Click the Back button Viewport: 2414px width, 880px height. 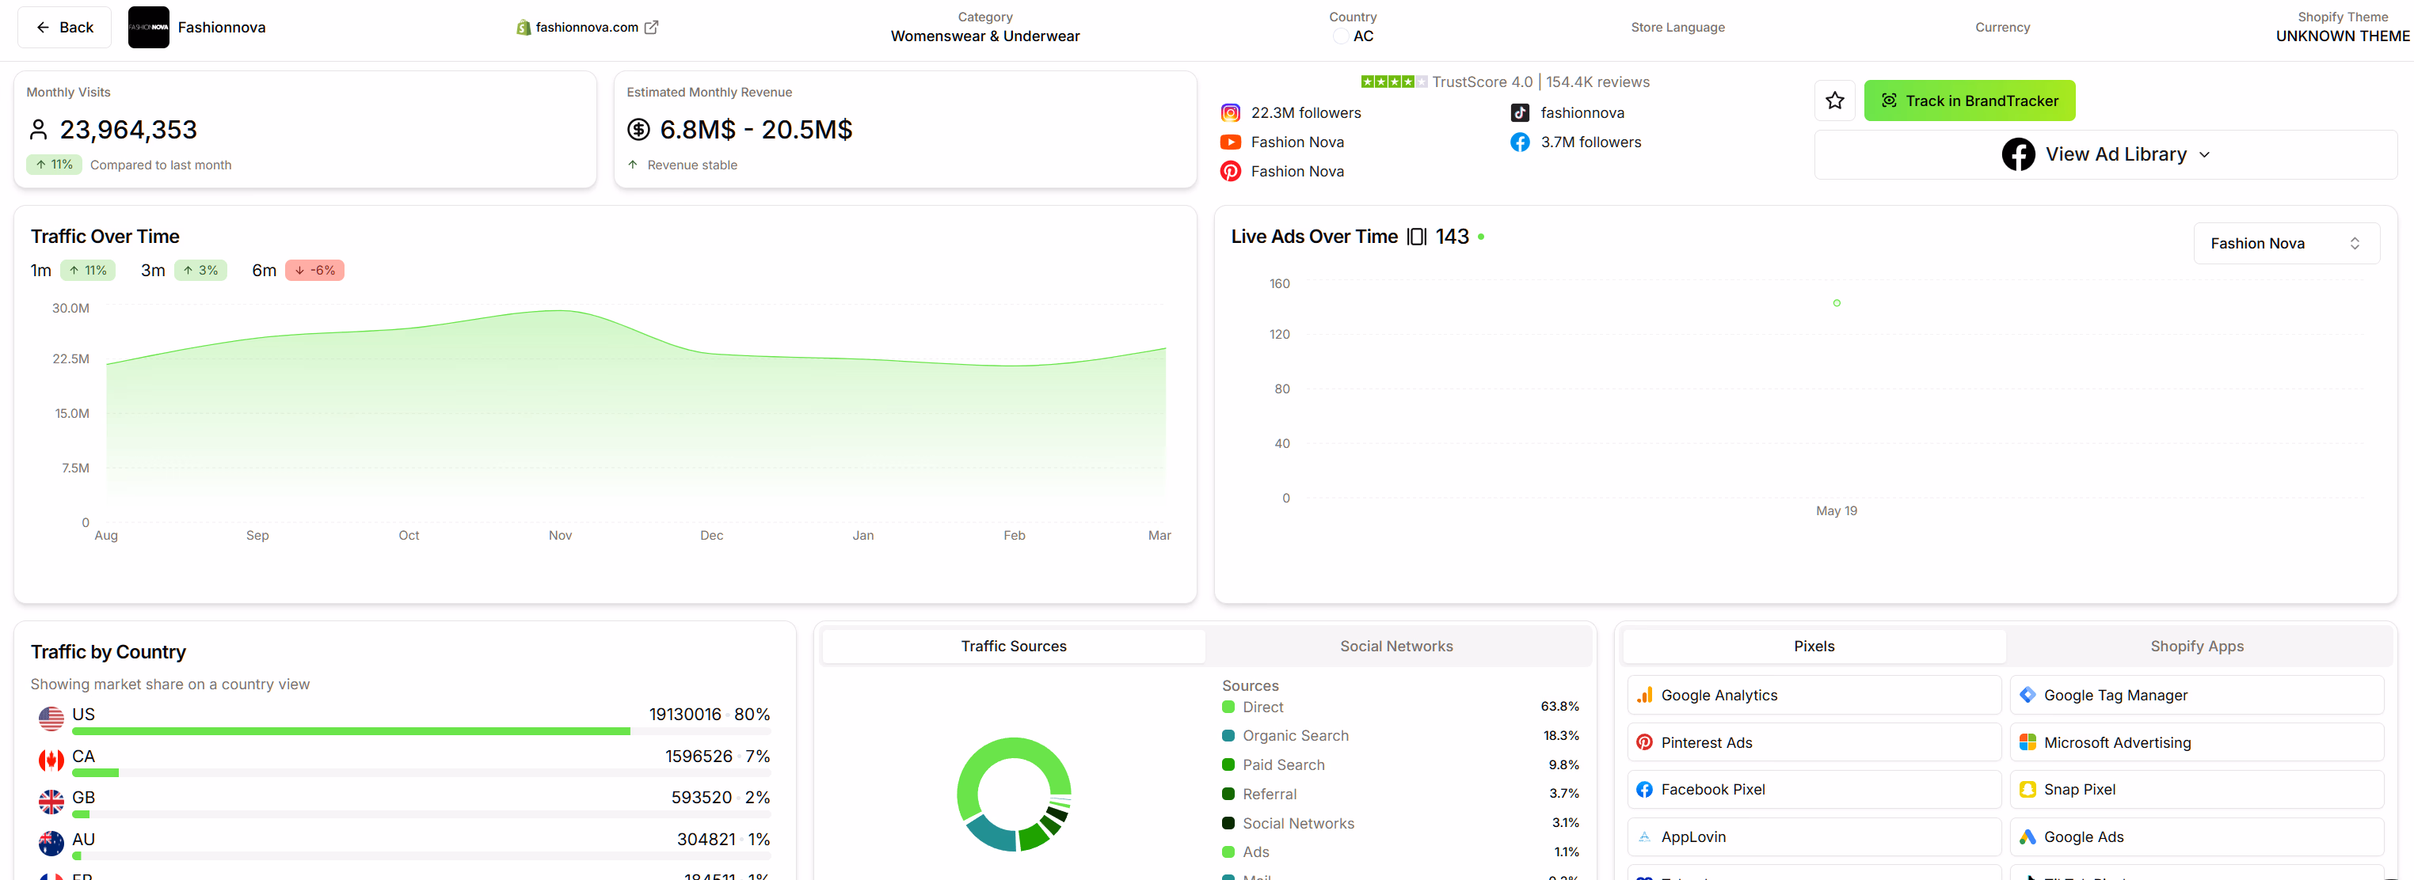tap(65, 27)
